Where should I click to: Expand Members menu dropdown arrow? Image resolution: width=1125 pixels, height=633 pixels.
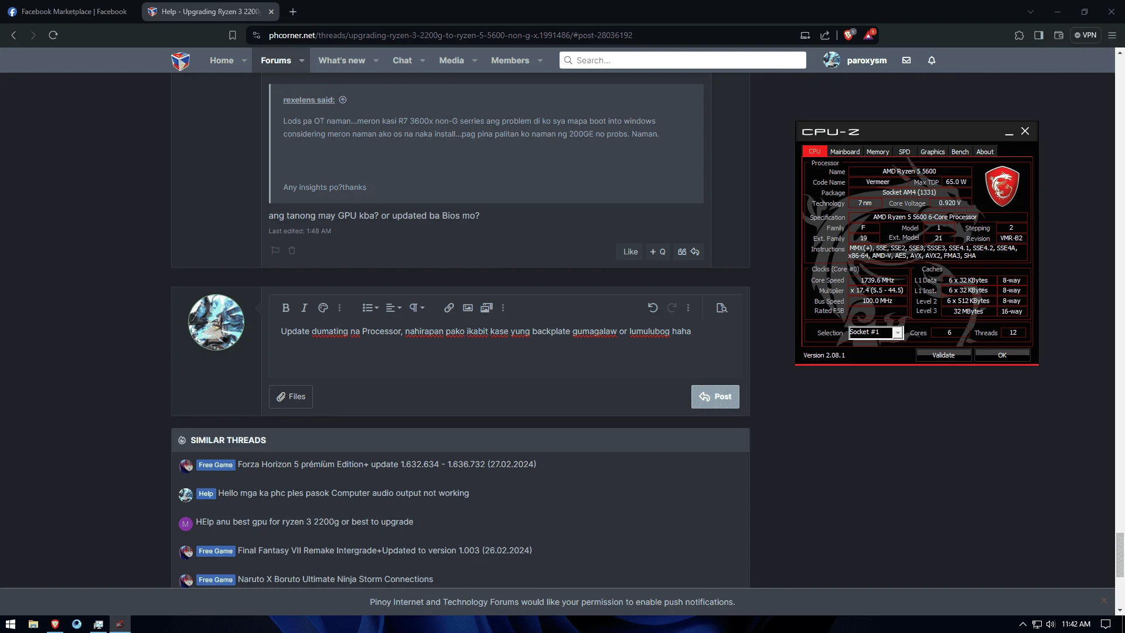(x=540, y=60)
